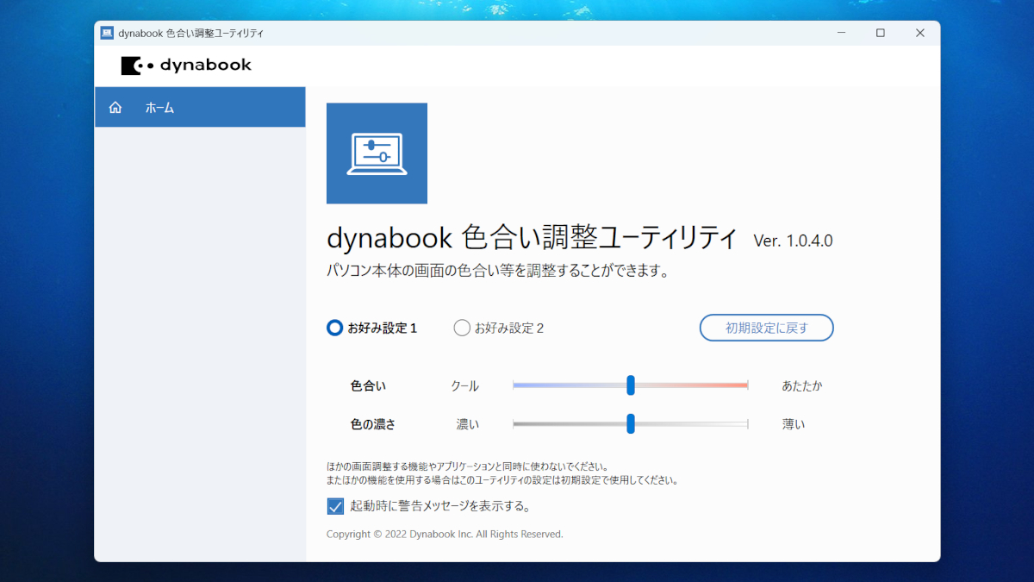Click the クール end of the 色合い slider
Screen dimensions: 1034x582
coord(517,385)
